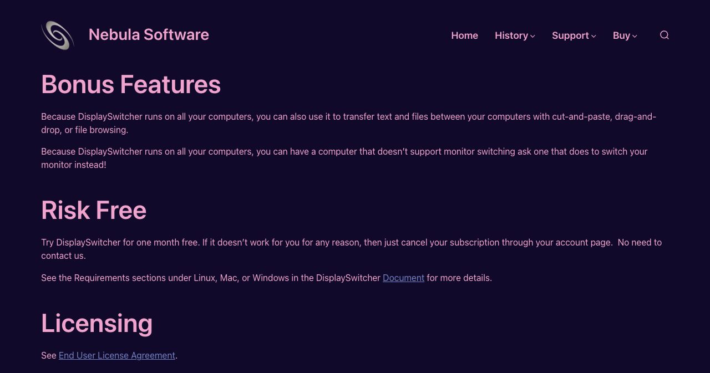Screen dimensions: 710x373
Task: Click the Nebula Software swirl logo
Action: (x=58, y=35)
